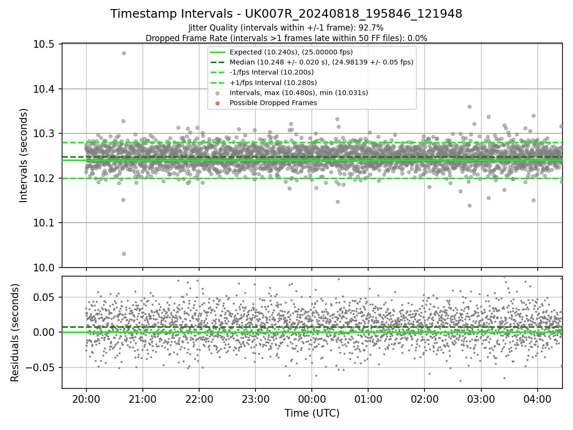Screen dimensions: 573x430
Task: Click the x-axis tick label '03:00'
Action: (x=481, y=398)
